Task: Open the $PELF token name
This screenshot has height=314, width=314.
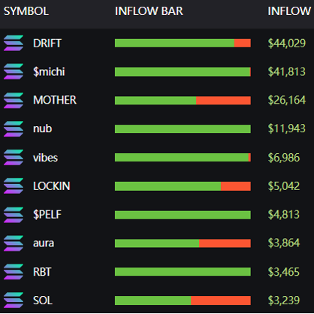Action: (x=47, y=215)
